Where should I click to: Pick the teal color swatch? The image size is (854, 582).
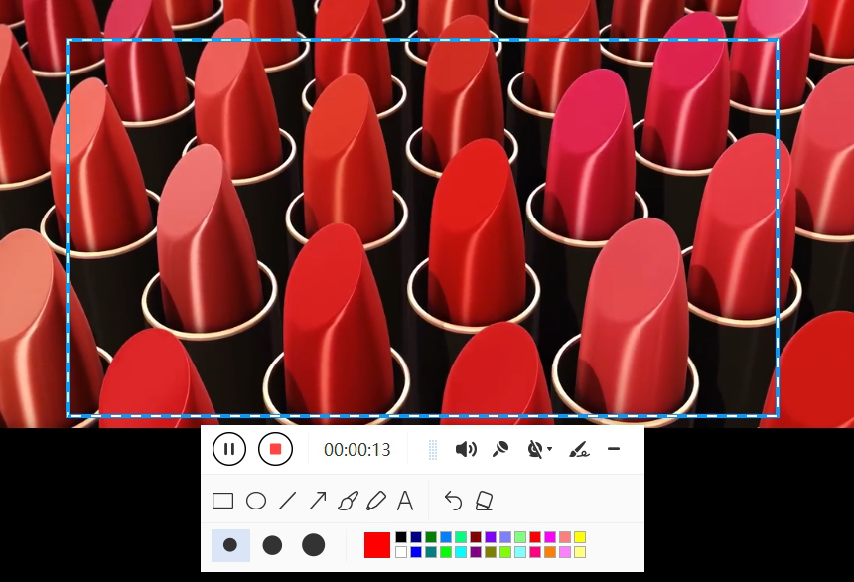click(431, 552)
